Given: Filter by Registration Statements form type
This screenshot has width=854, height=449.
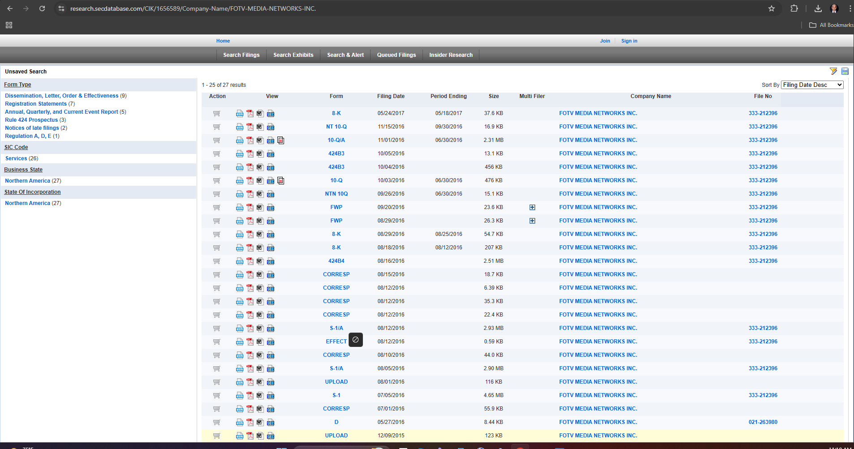Looking at the screenshot, I should pyautogui.click(x=36, y=104).
